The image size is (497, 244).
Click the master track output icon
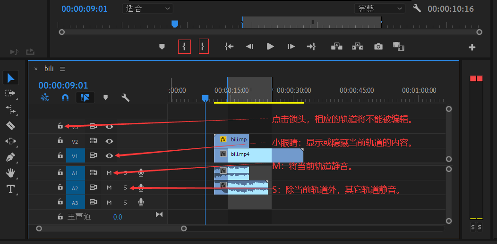click(x=159, y=215)
